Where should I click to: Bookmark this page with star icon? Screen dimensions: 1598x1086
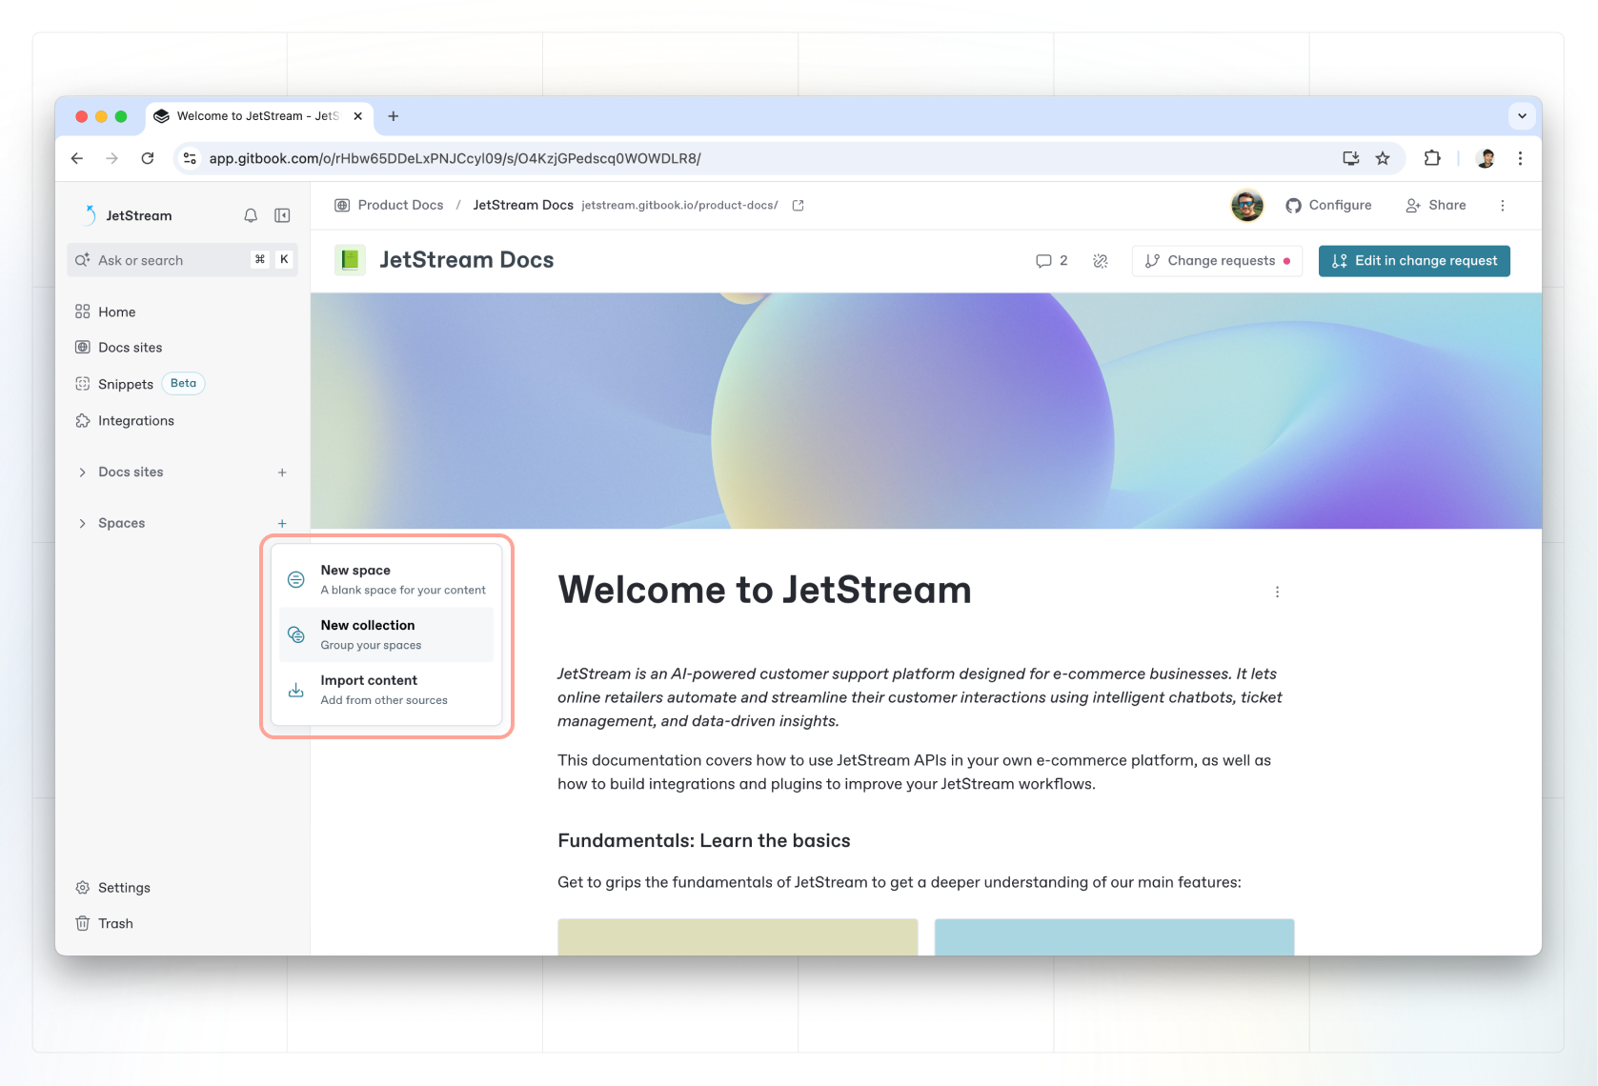point(1383,158)
